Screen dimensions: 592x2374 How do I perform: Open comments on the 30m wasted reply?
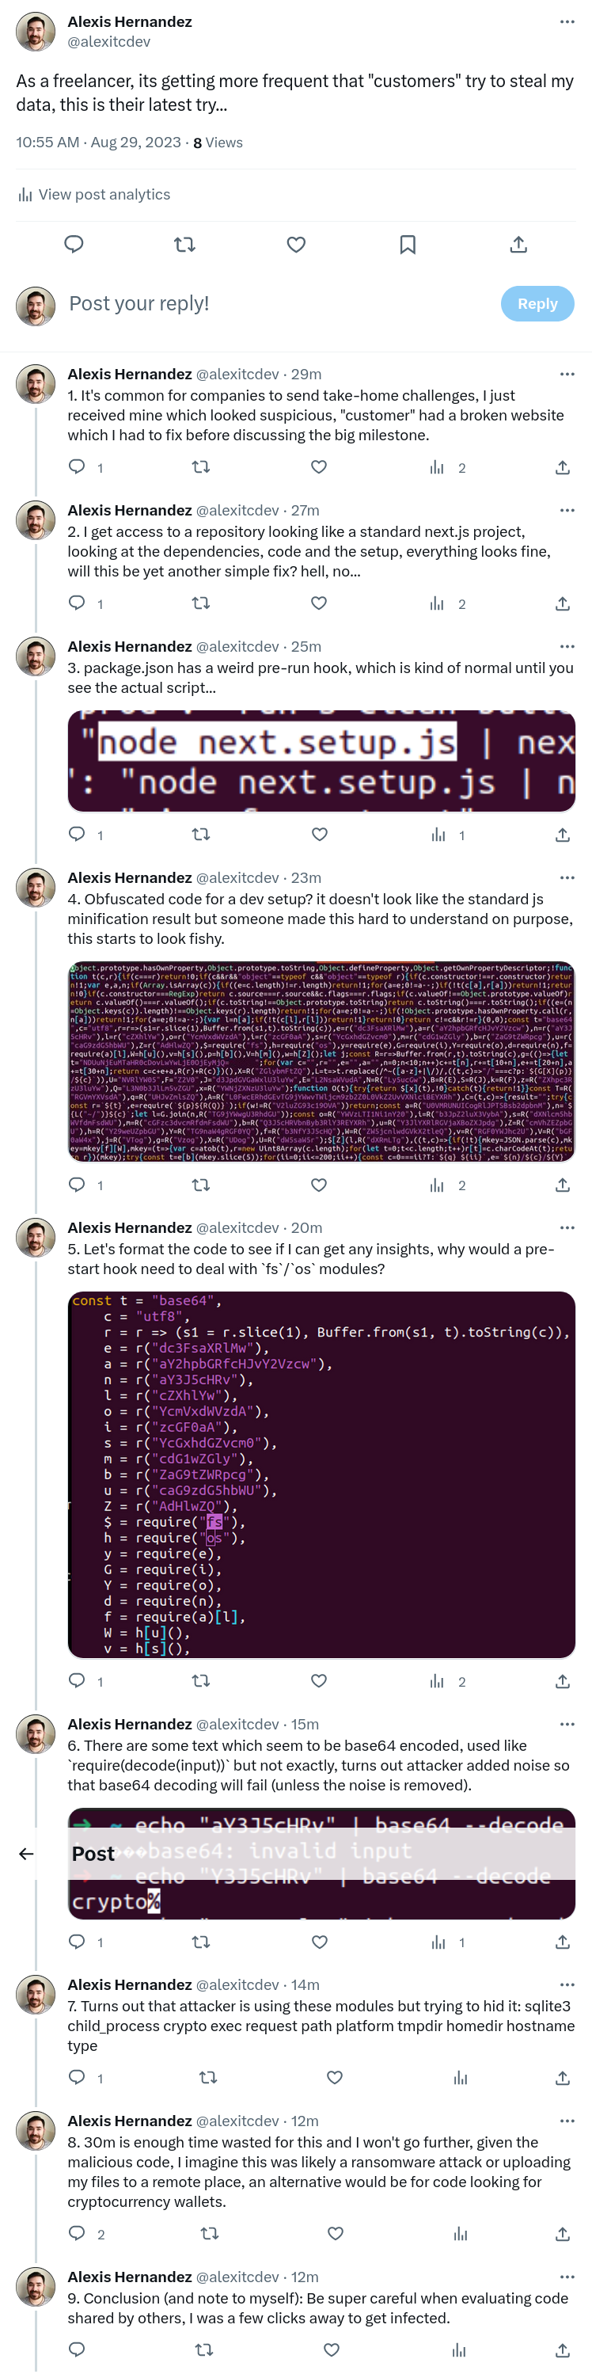point(78,2233)
